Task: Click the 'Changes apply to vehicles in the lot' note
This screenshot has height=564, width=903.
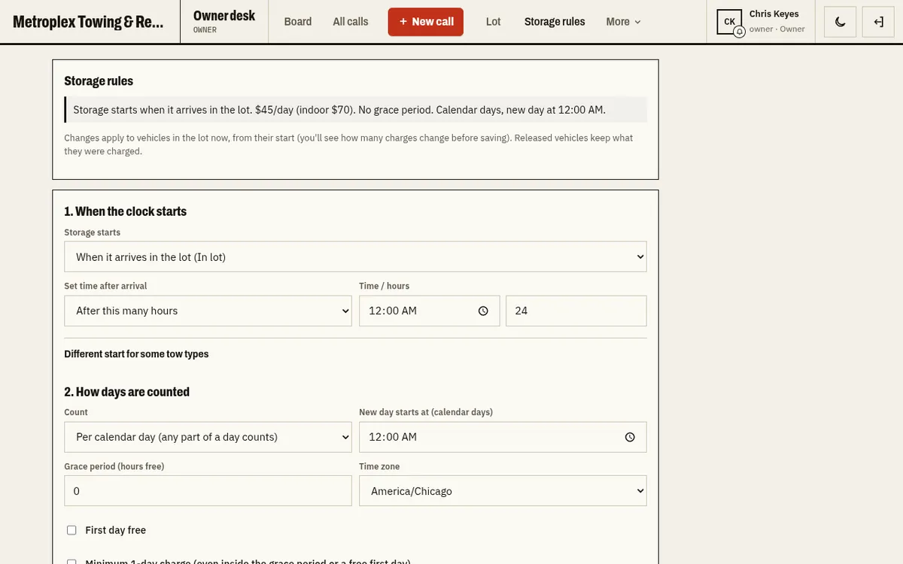Action: [x=348, y=144]
